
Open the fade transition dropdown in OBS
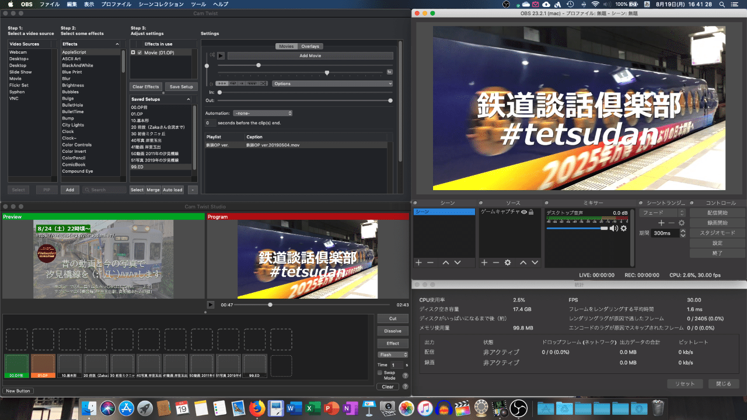662,213
